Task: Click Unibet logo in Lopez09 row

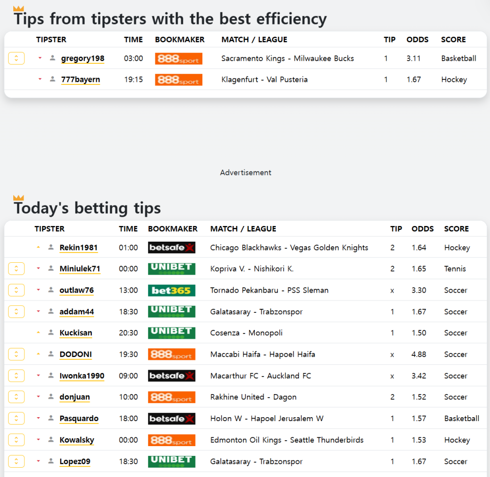Action: (171, 461)
